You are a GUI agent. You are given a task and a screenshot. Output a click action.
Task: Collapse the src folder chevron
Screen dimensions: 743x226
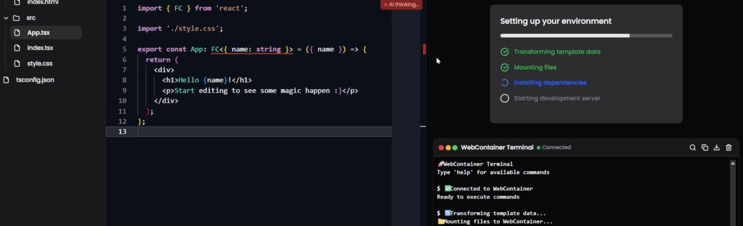[x=6, y=18]
